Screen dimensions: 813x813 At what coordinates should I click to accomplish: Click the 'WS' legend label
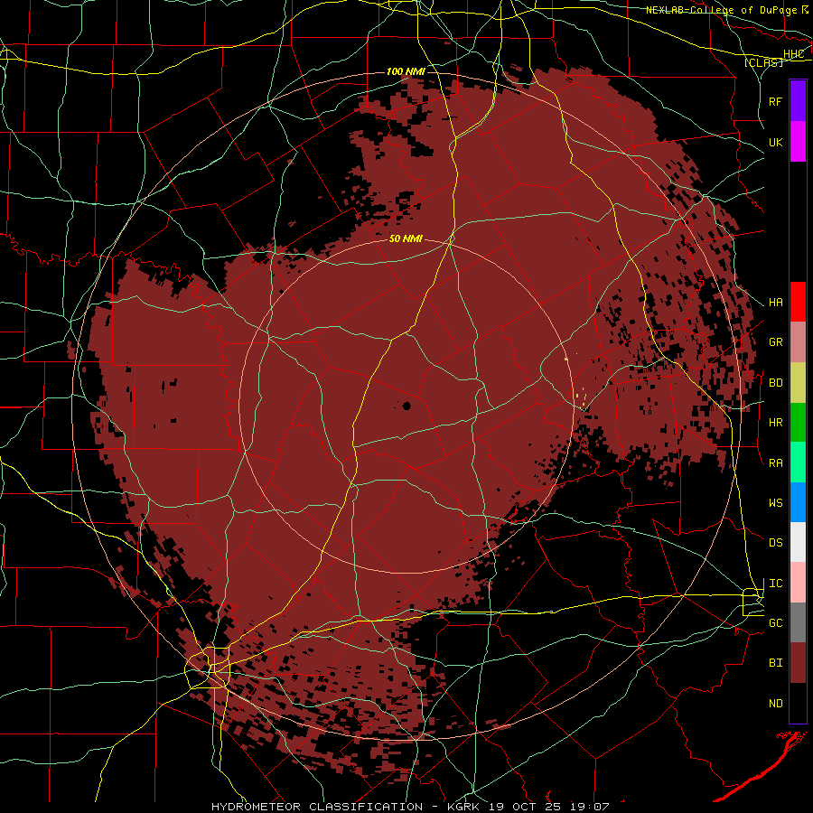776,503
